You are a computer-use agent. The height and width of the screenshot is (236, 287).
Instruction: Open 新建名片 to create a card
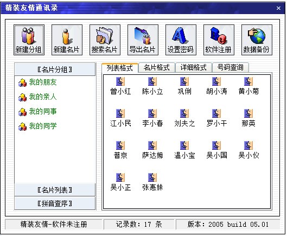pos(67,40)
